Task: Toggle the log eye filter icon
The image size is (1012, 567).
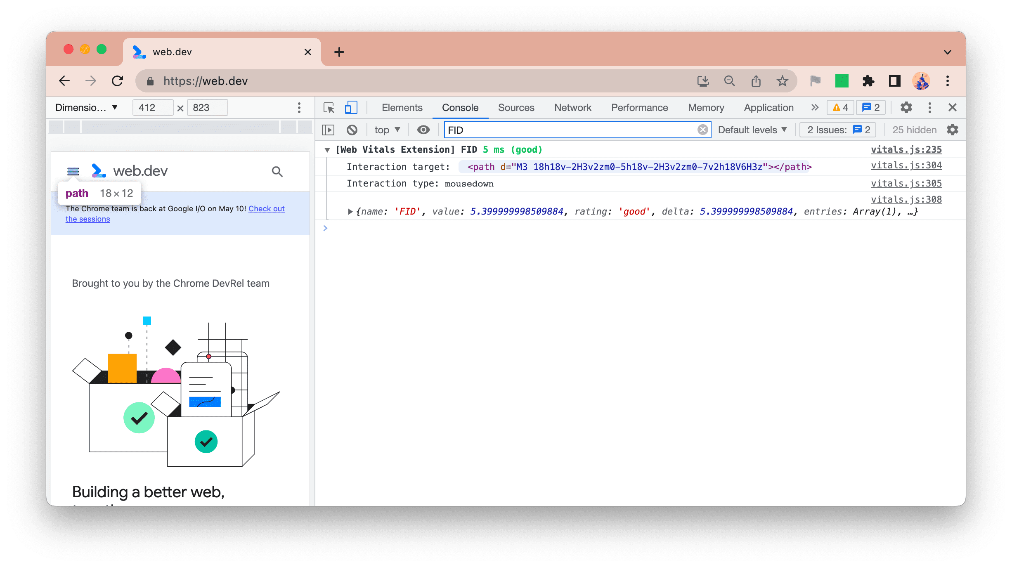Action: 423,129
